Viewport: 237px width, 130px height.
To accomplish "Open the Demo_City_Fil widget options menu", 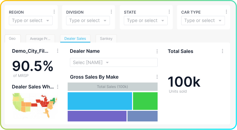I will point(57,51).
